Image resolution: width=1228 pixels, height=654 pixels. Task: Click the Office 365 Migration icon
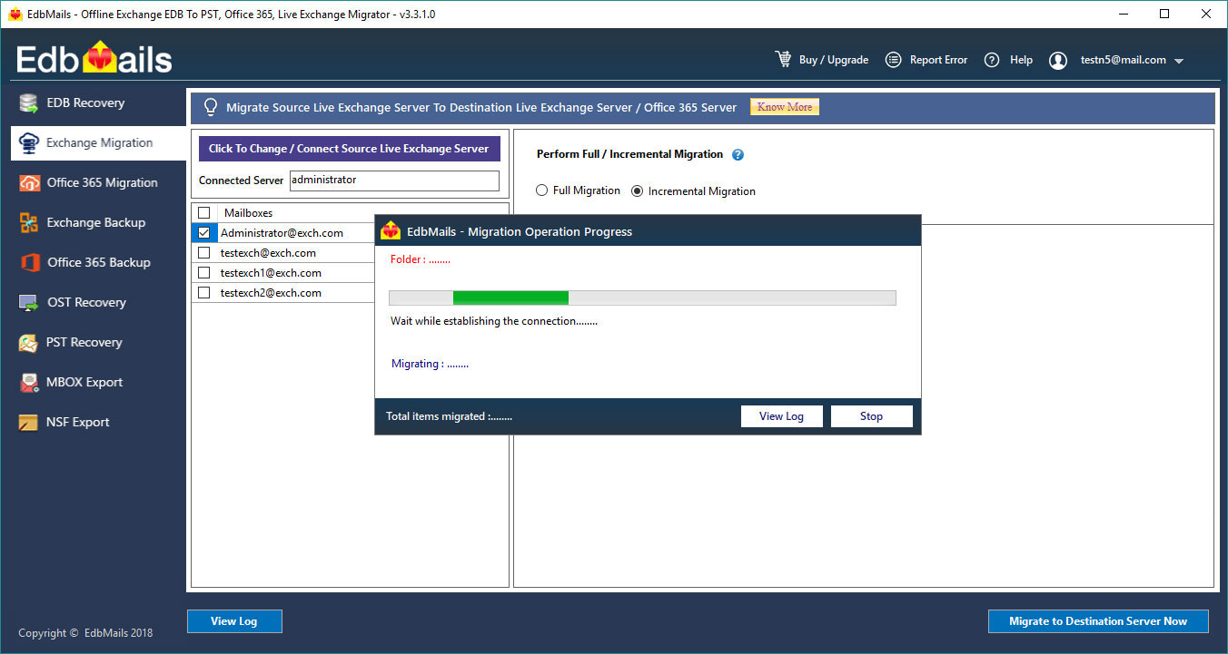29,183
